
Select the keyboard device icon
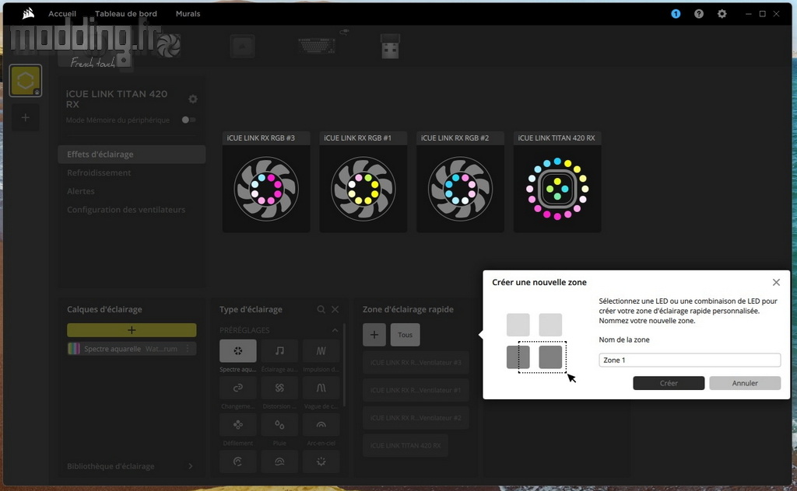tap(317, 46)
